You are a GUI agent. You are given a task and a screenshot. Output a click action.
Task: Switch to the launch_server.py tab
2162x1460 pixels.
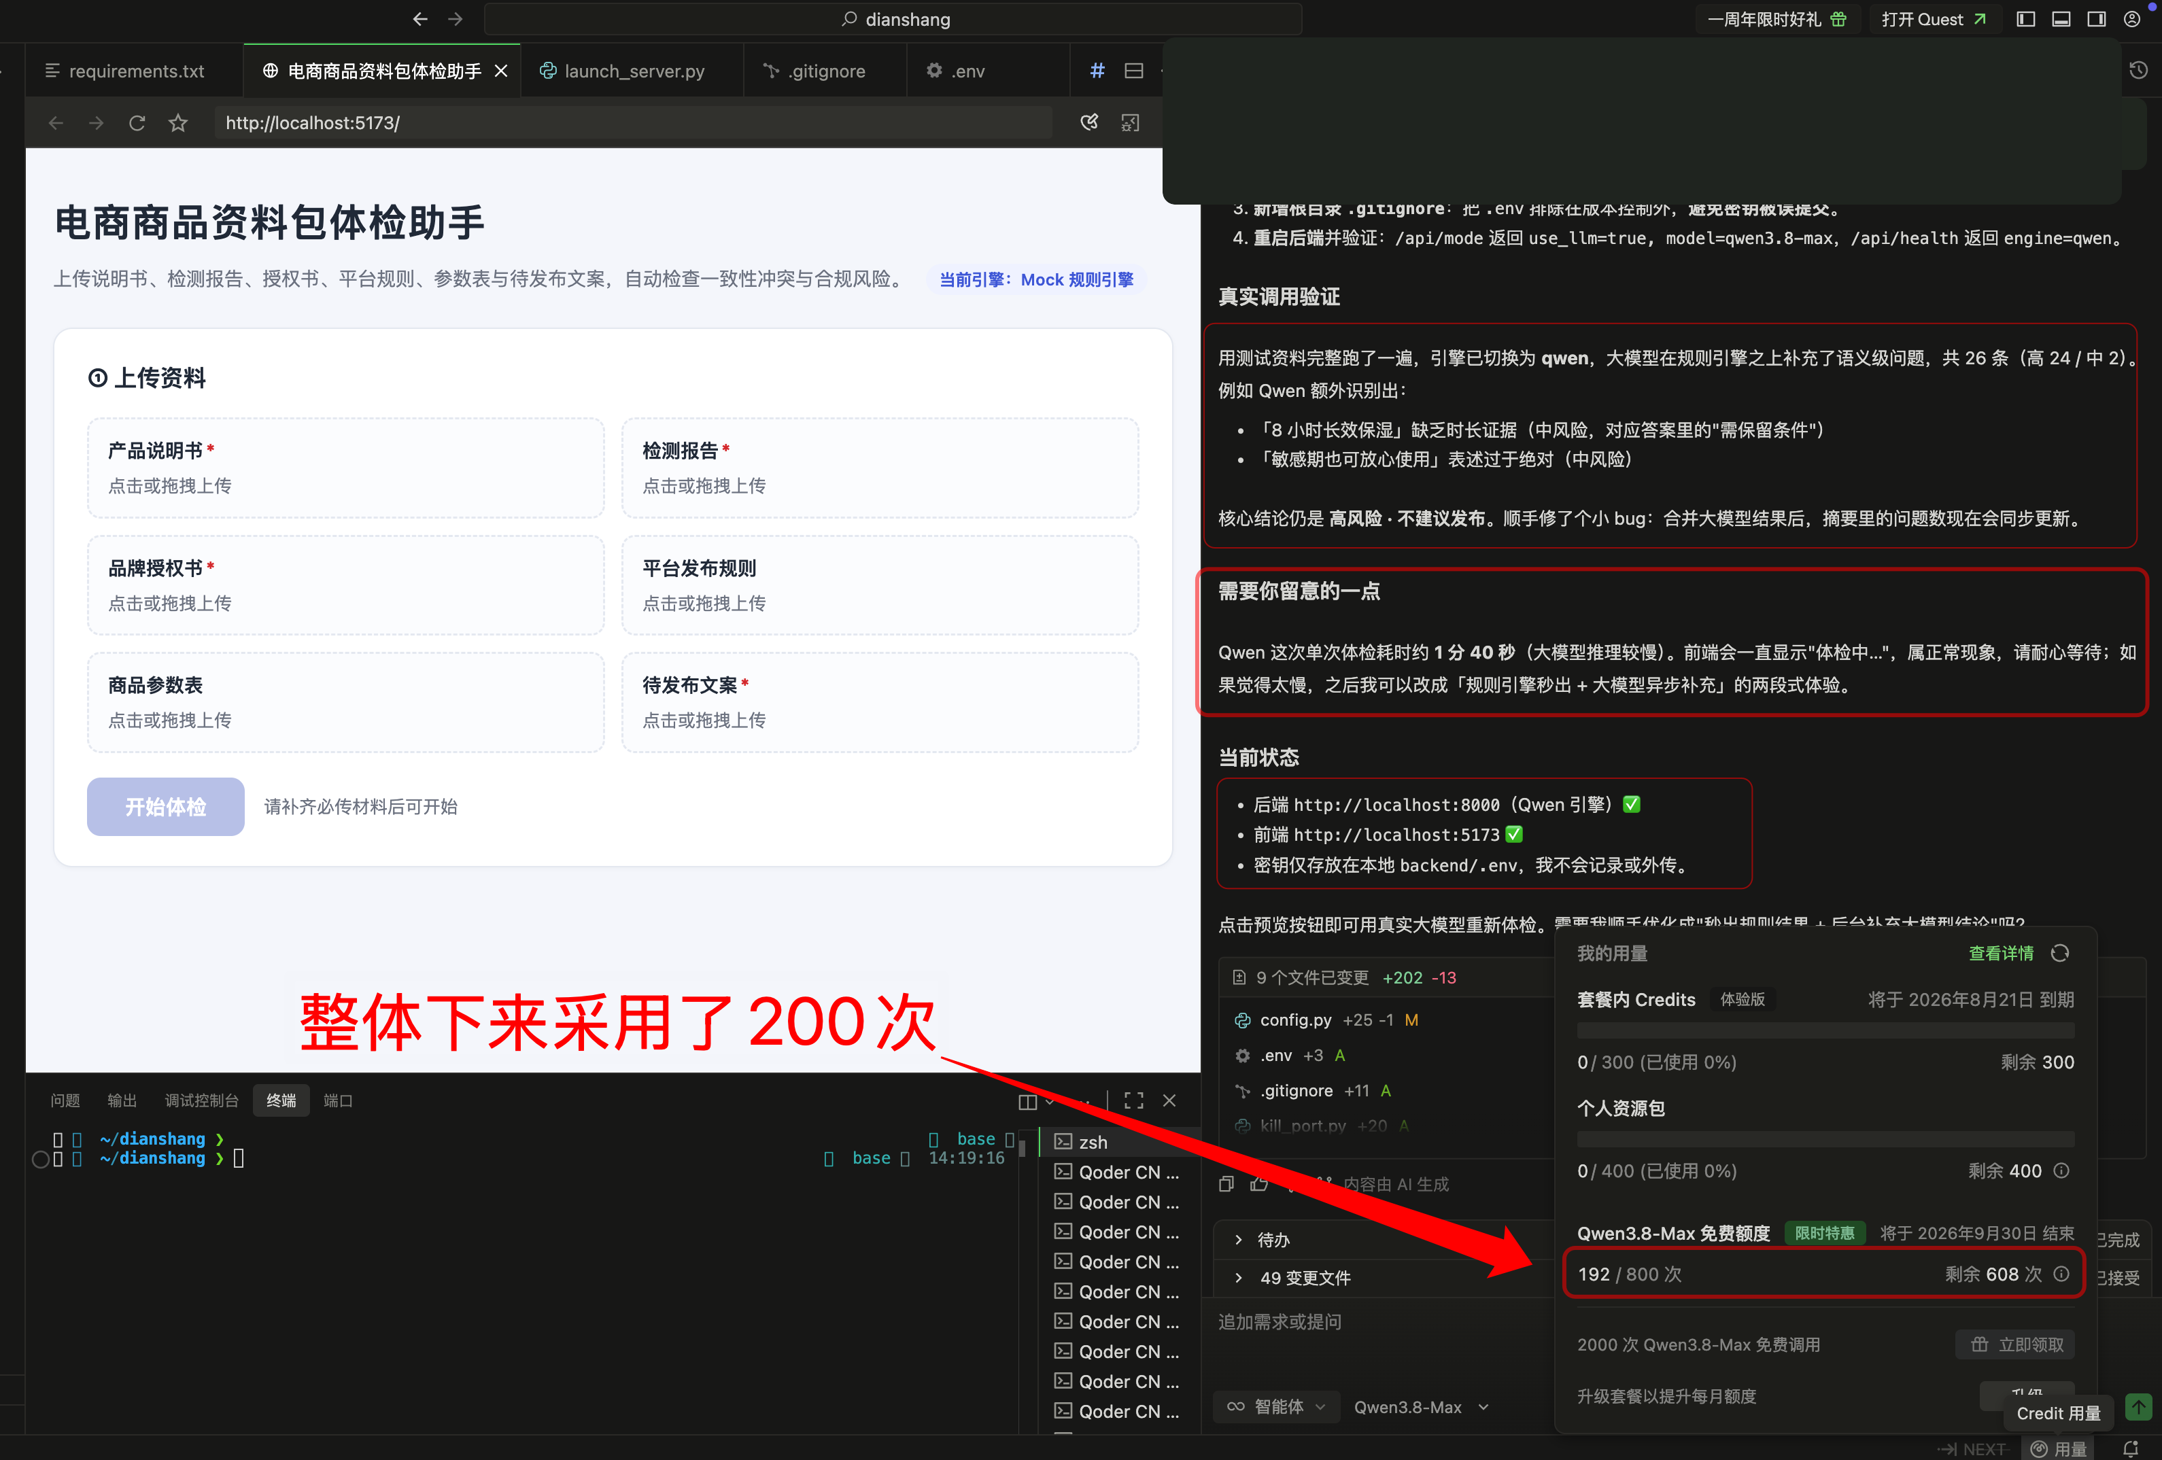pos(632,71)
